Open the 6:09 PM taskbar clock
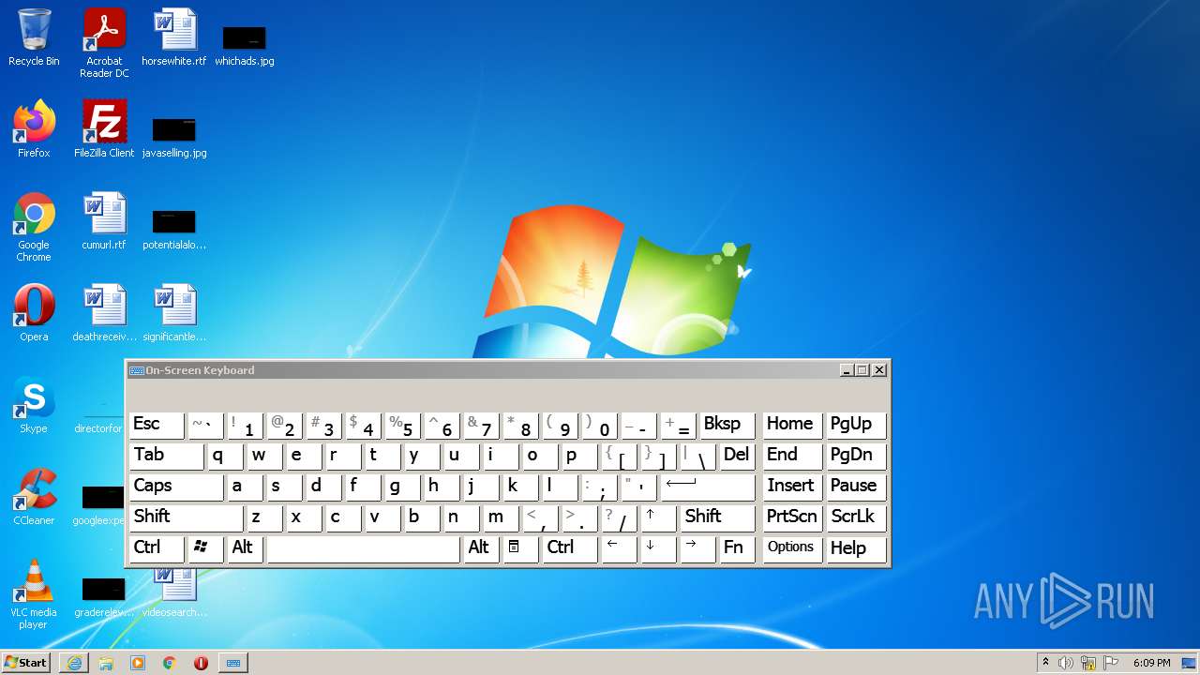 (1152, 663)
